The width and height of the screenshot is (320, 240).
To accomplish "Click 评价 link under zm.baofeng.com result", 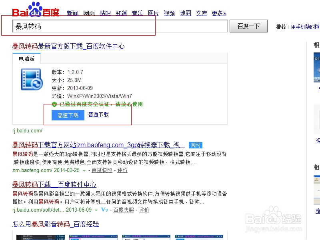I will [x=122, y=170].
